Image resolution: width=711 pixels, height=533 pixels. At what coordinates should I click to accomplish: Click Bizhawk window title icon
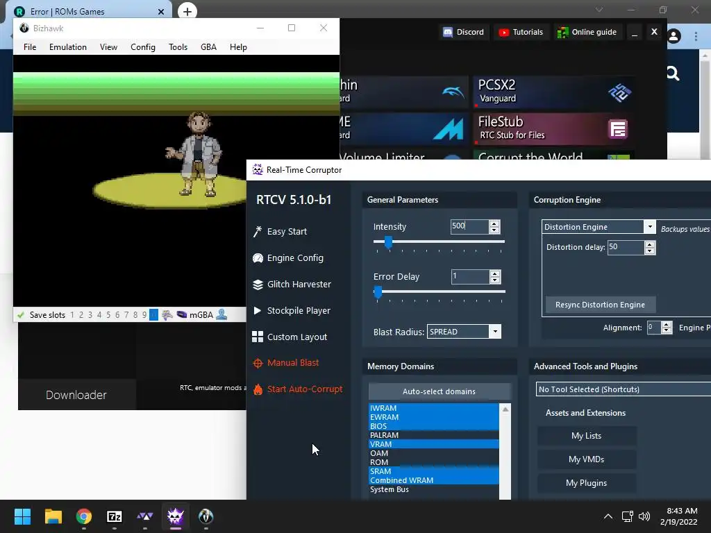point(24,28)
